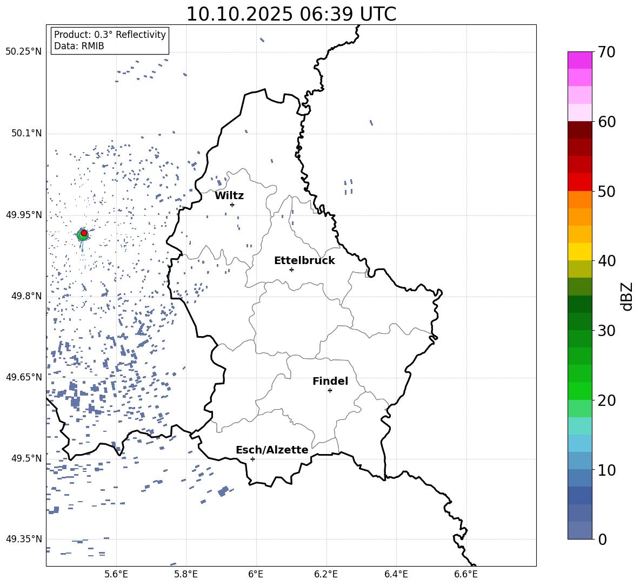Image resolution: width=640 pixels, height=585 pixels.
Task: Click the 49.65°N latitude label
Action: pos(24,377)
